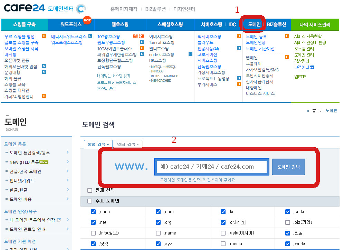Click the N badge beside node.js 호스팅
Viewport: 344px width, 250px height.
190,54
